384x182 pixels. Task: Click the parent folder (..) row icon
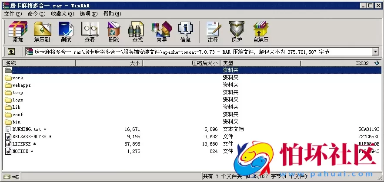8,70
